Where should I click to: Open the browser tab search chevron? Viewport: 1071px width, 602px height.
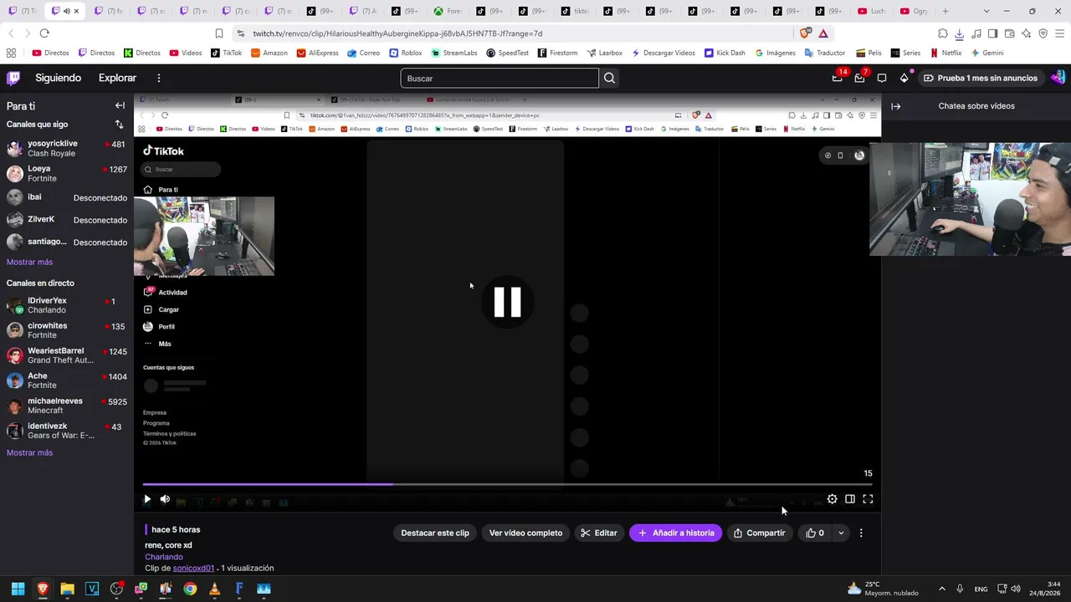click(986, 11)
